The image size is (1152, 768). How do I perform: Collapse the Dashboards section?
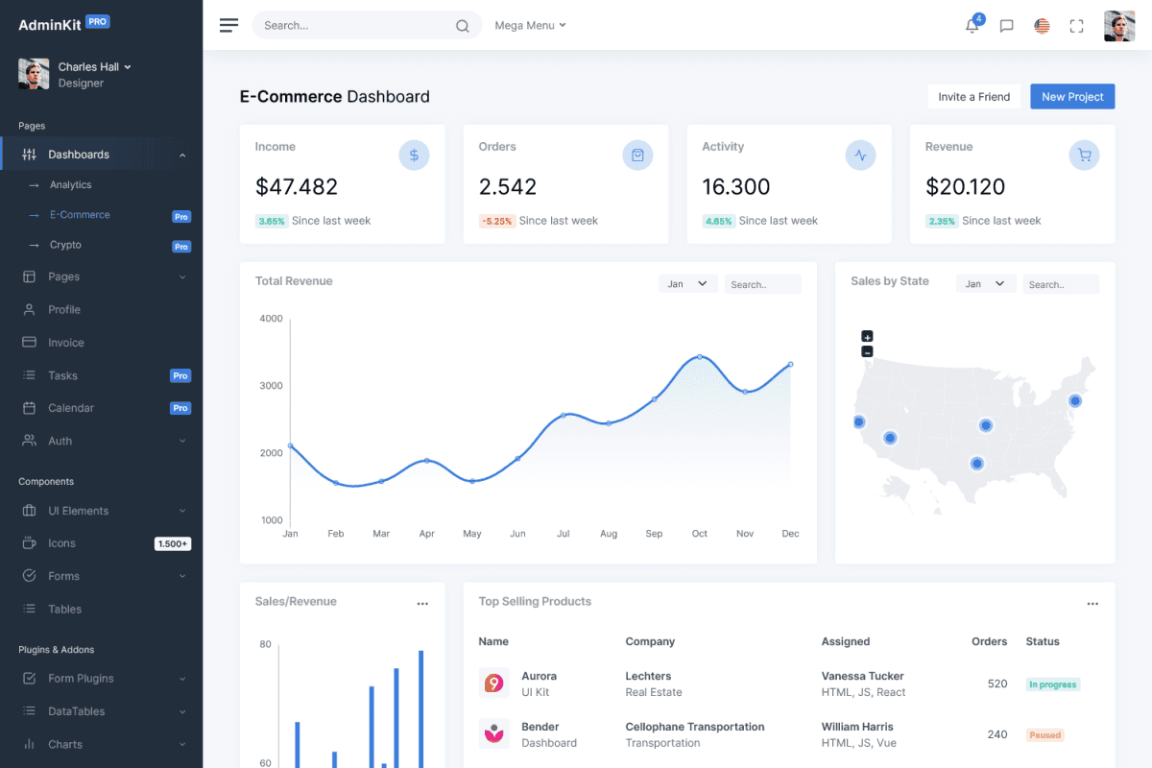[182, 154]
